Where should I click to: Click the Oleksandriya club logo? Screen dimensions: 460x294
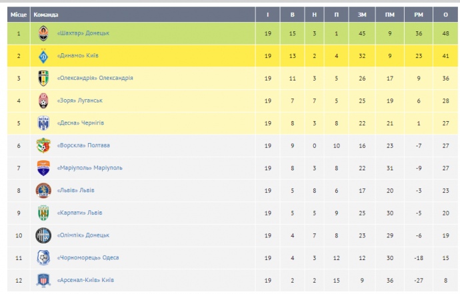(x=43, y=78)
